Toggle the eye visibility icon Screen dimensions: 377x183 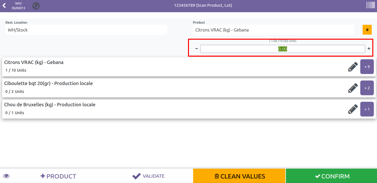point(7,176)
